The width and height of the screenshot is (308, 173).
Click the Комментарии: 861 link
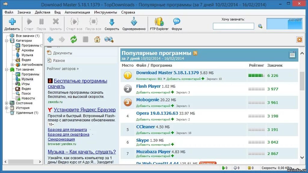coord(149,79)
